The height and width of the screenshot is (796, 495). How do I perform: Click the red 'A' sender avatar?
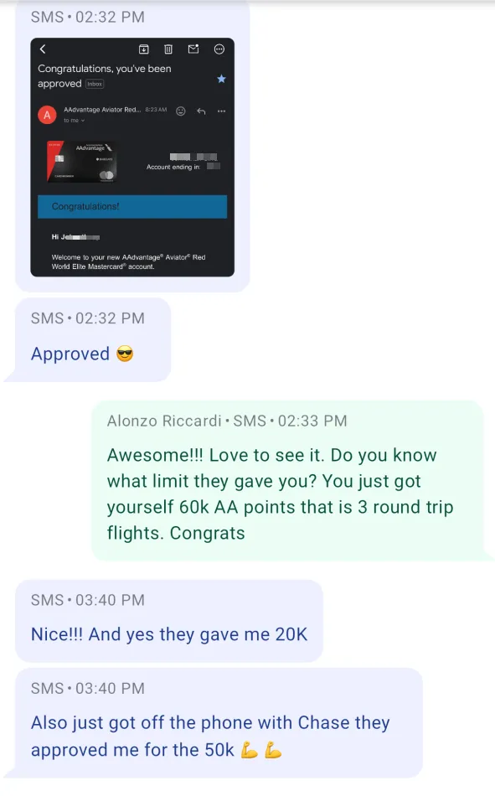coord(47,116)
